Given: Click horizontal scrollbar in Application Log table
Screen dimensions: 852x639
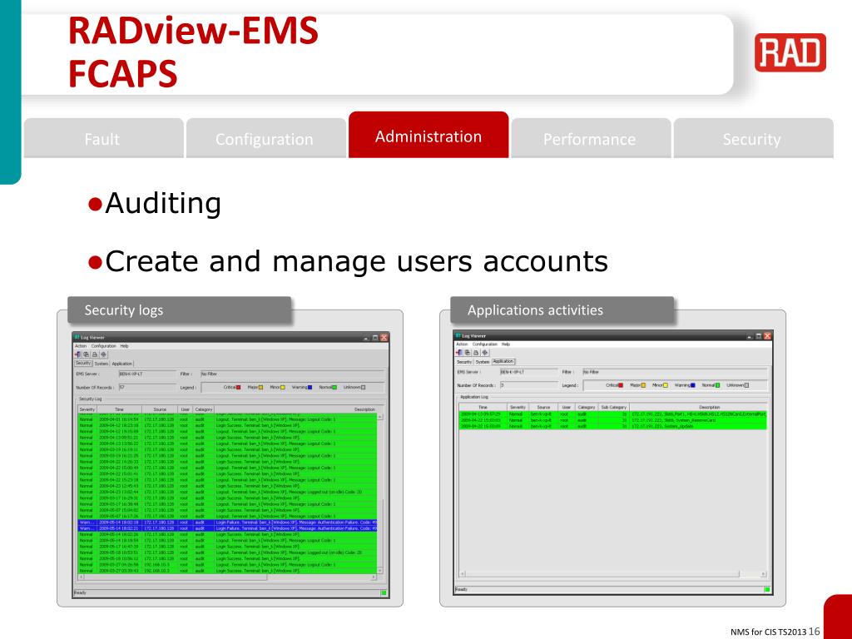Looking at the screenshot, I should point(613,574).
